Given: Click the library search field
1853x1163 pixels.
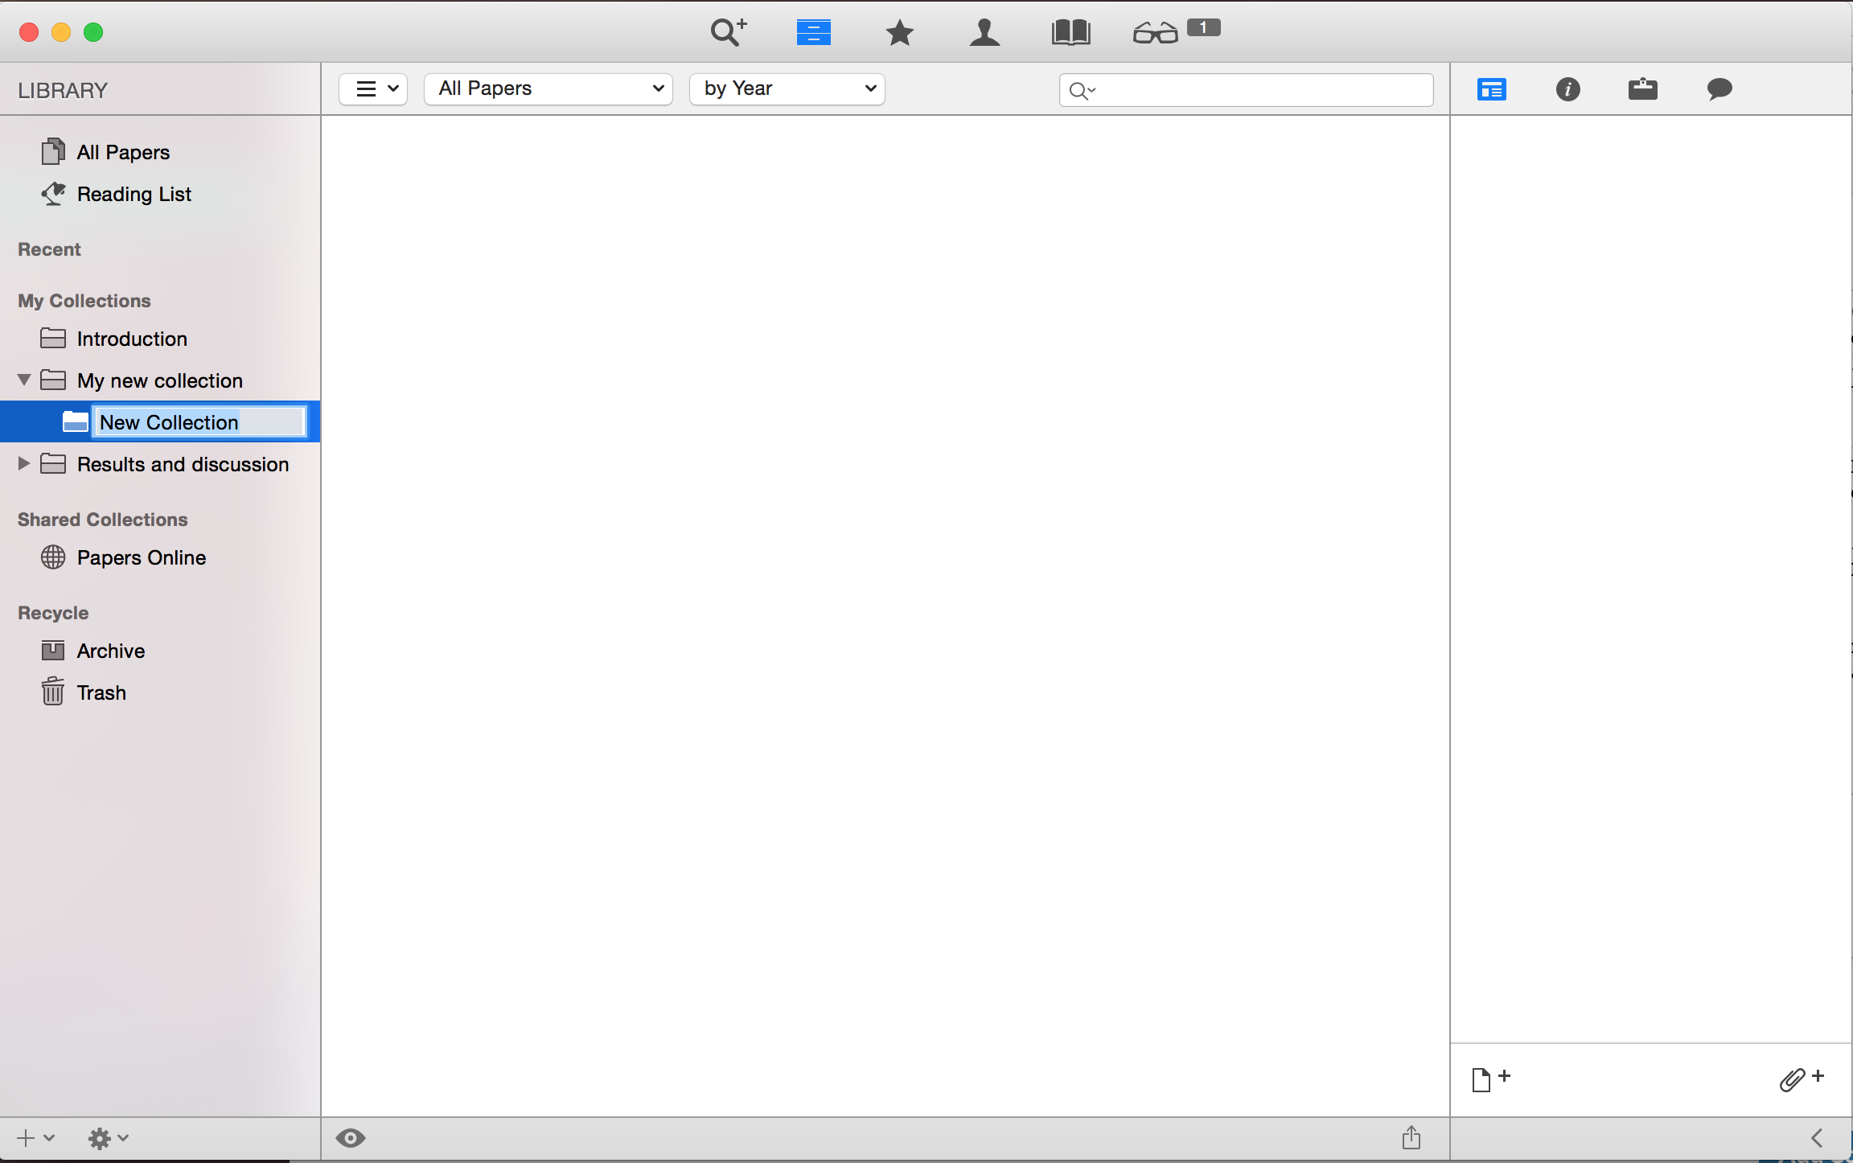Looking at the screenshot, I should (x=1247, y=90).
